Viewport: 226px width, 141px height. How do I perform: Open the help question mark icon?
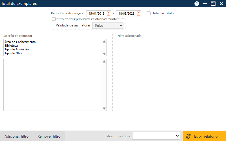click(x=197, y=4)
